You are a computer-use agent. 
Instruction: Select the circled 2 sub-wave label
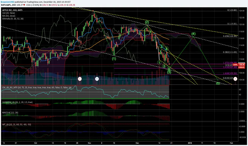coord(162,46)
